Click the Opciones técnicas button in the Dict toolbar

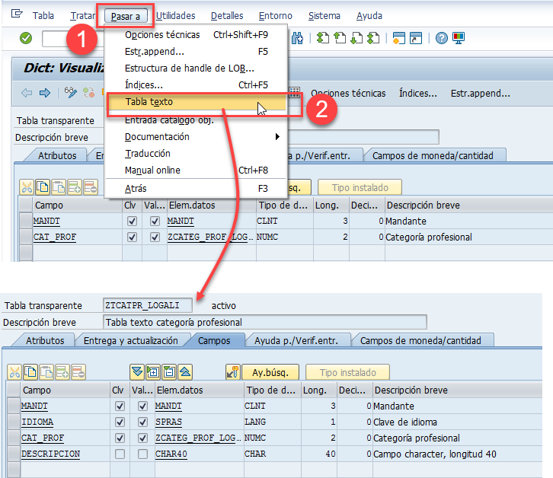pyautogui.click(x=348, y=93)
